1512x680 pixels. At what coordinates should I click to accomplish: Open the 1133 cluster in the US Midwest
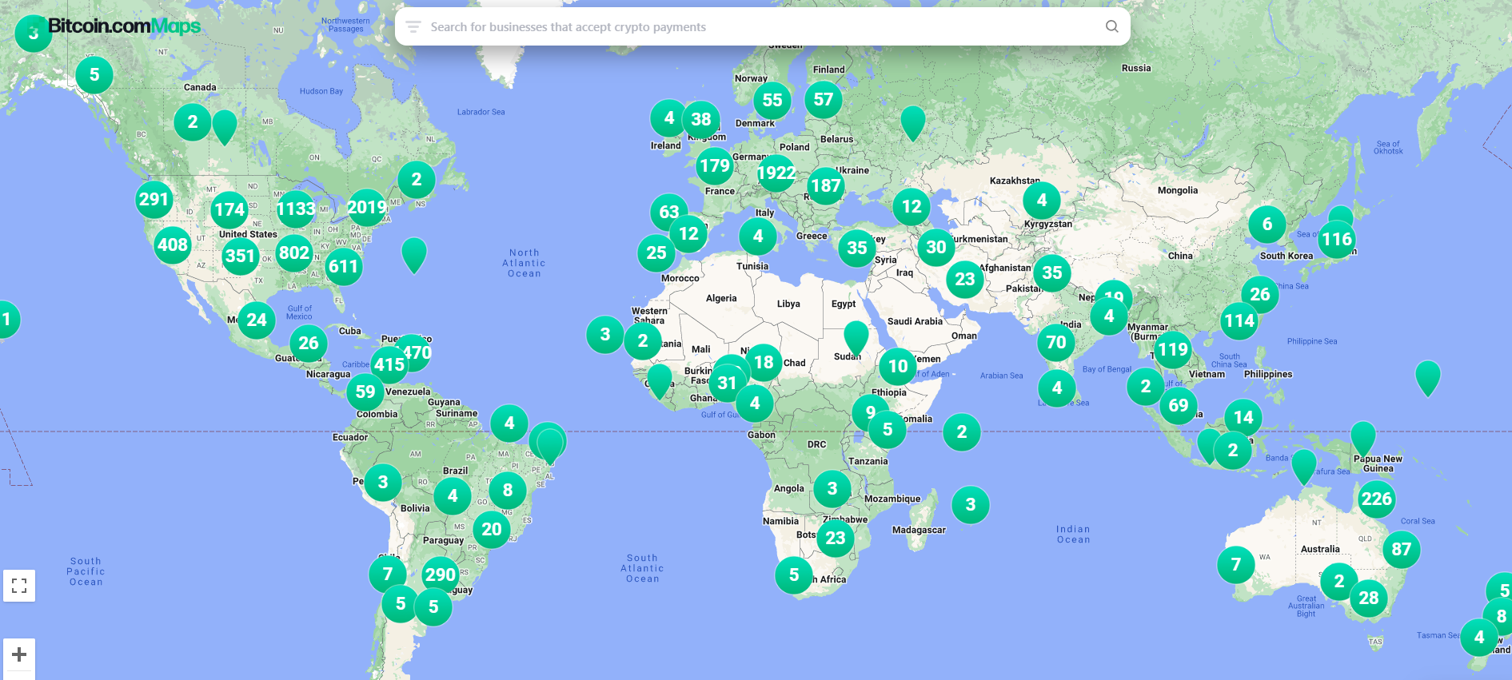[x=296, y=209]
